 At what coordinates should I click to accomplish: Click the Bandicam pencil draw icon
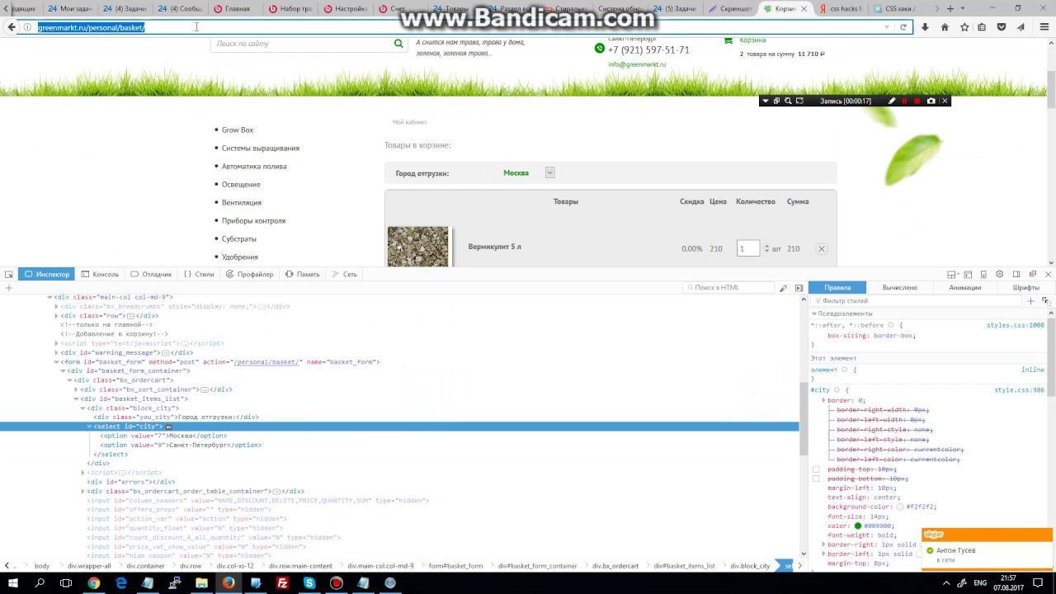coord(892,101)
